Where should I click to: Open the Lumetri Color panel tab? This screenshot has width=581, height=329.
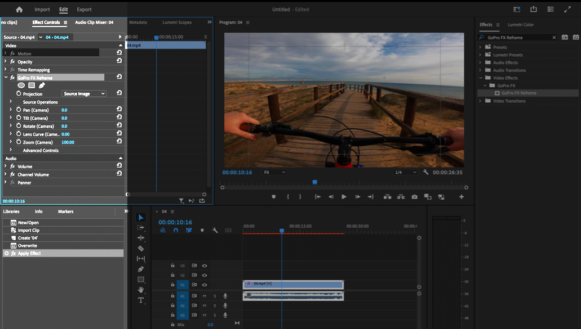tap(520, 25)
